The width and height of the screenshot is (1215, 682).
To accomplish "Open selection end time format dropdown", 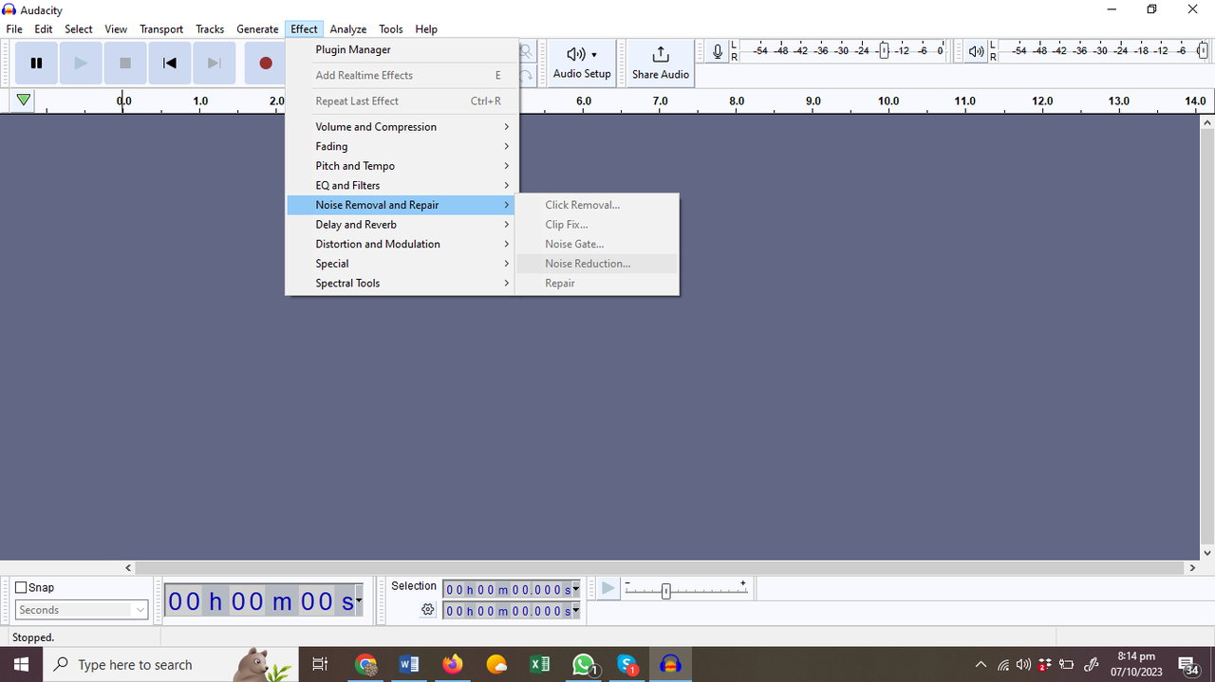I will (576, 612).
